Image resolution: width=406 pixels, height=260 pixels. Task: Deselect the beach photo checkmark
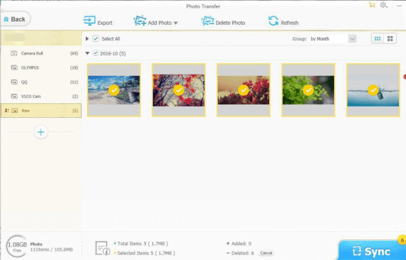[114, 90]
